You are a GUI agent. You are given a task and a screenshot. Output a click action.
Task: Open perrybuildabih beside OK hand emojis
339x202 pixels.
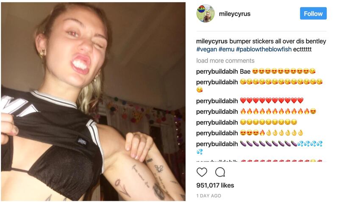pyautogui.click(x=217, y=133)
